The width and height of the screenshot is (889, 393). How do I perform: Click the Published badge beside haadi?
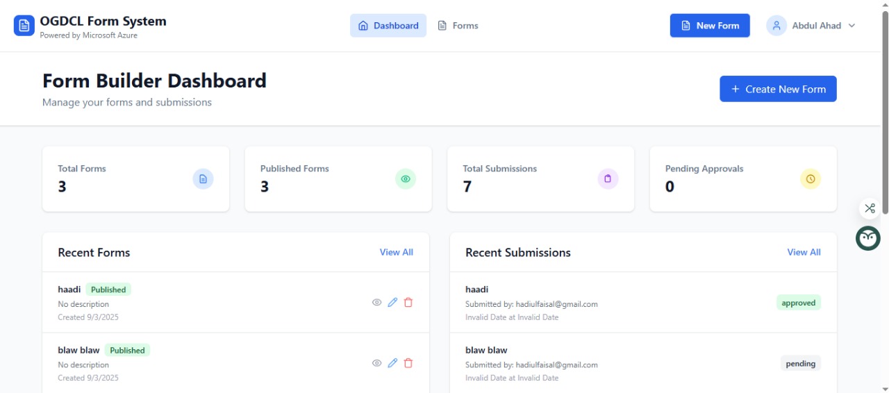(x=108, y=290)
